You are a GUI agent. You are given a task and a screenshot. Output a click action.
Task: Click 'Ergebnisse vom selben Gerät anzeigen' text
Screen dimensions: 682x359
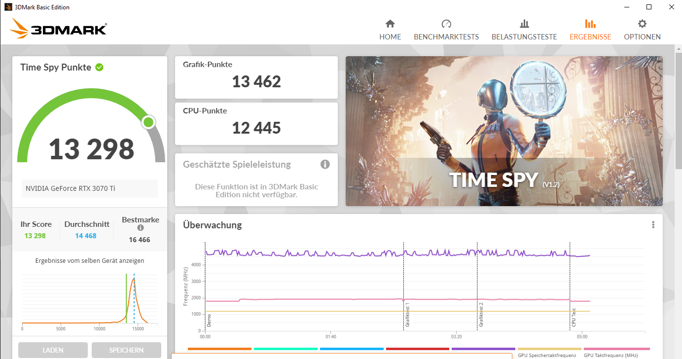coord(90,261)
